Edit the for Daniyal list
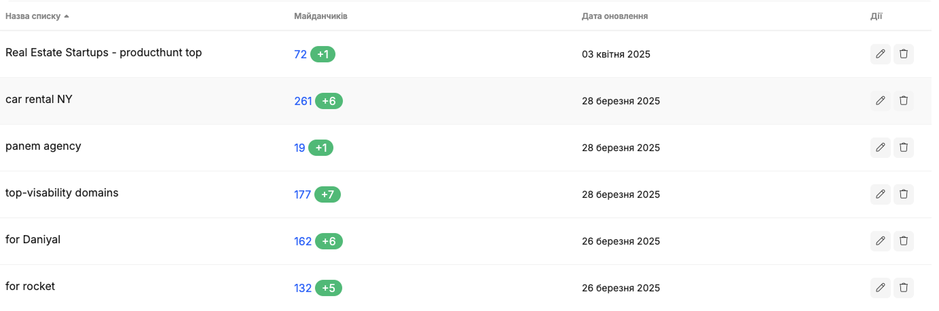Image resolution: width=939 pixels, height=311 pixels. [x=880, y=241]
